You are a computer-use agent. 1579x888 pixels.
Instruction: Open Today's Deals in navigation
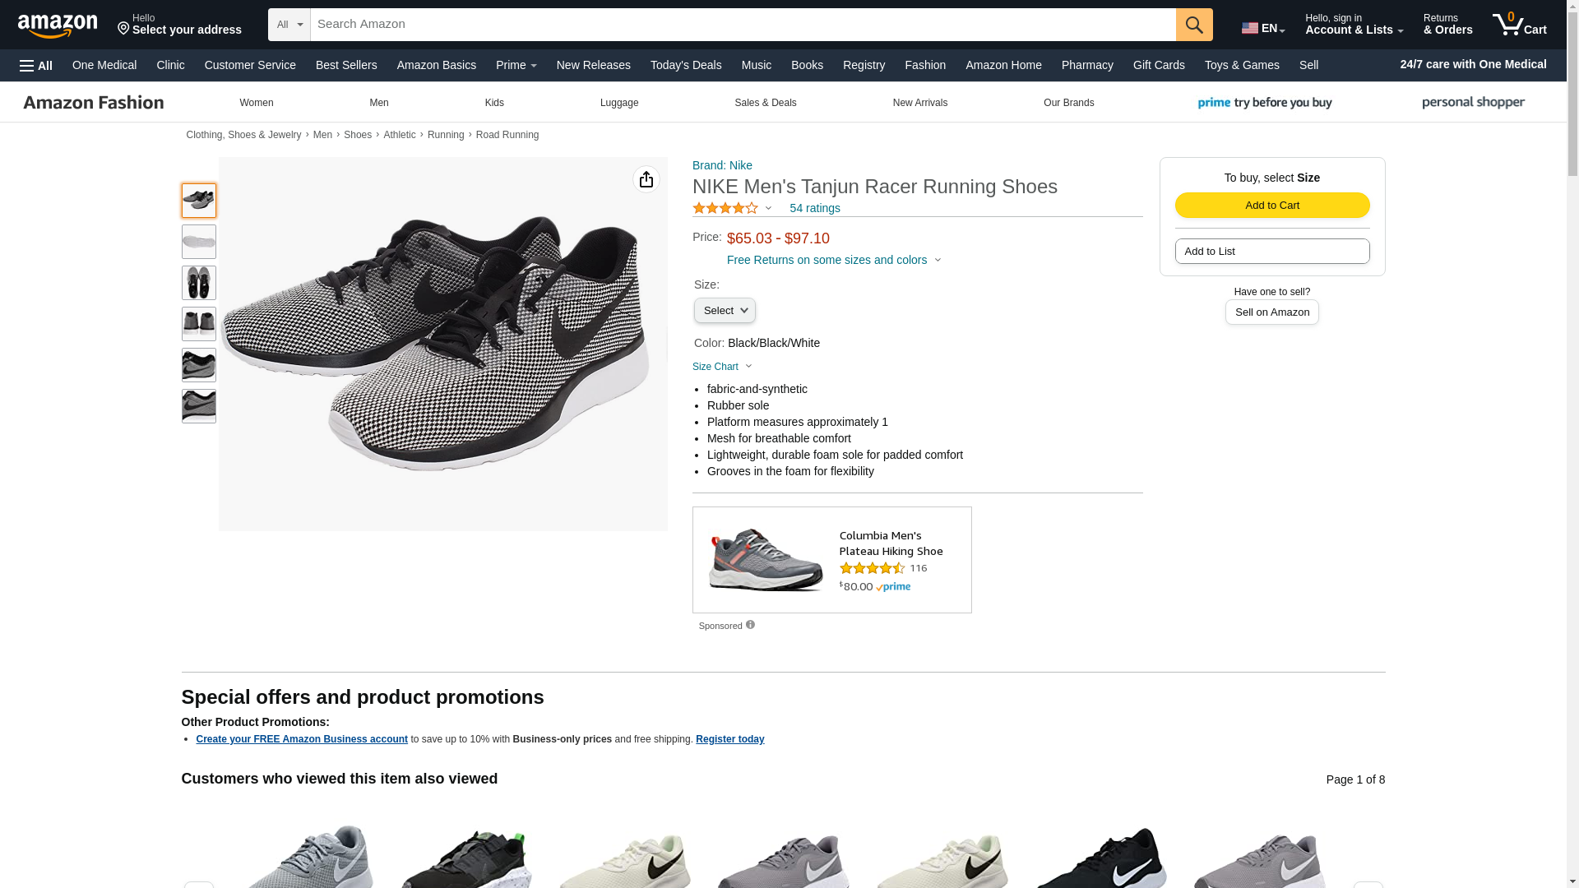686,65
